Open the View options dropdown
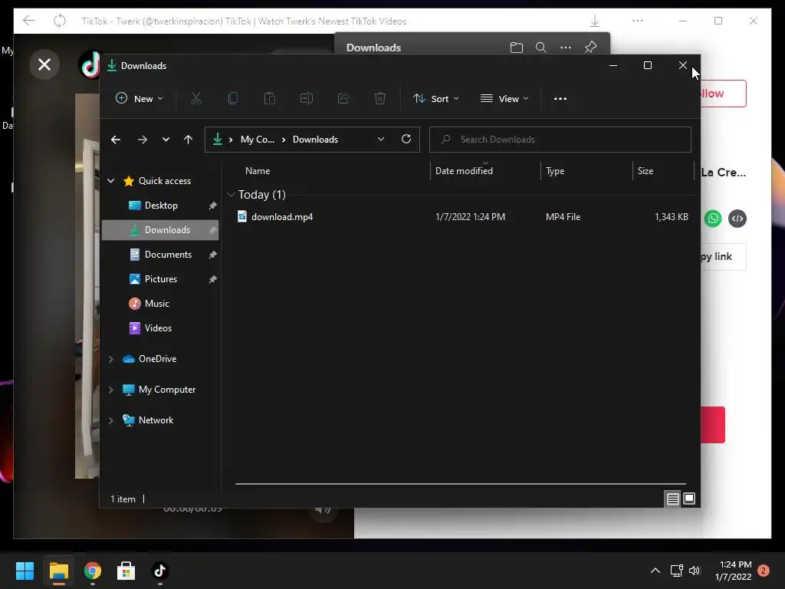Screen dimensions: 785x589 tap(504, 99)
